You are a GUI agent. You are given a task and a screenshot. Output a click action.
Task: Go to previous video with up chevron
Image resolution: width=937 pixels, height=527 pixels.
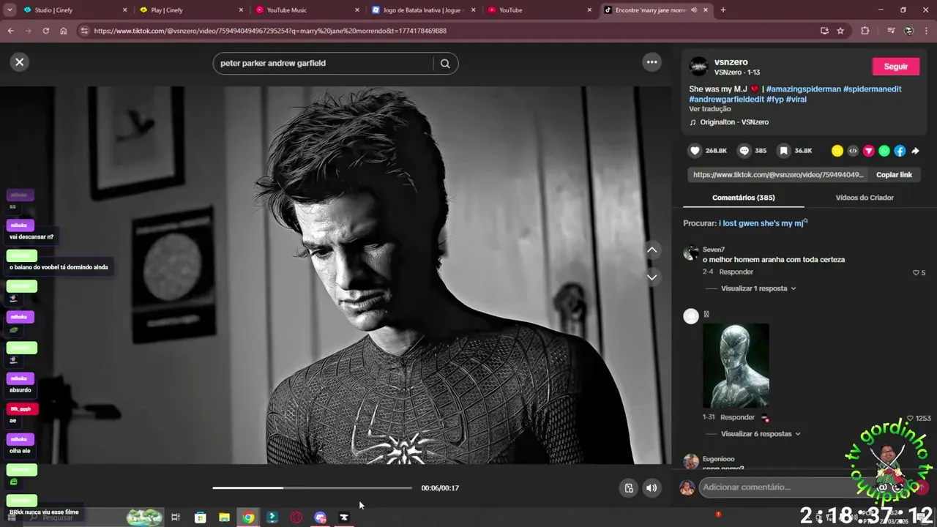pos(652,250)
